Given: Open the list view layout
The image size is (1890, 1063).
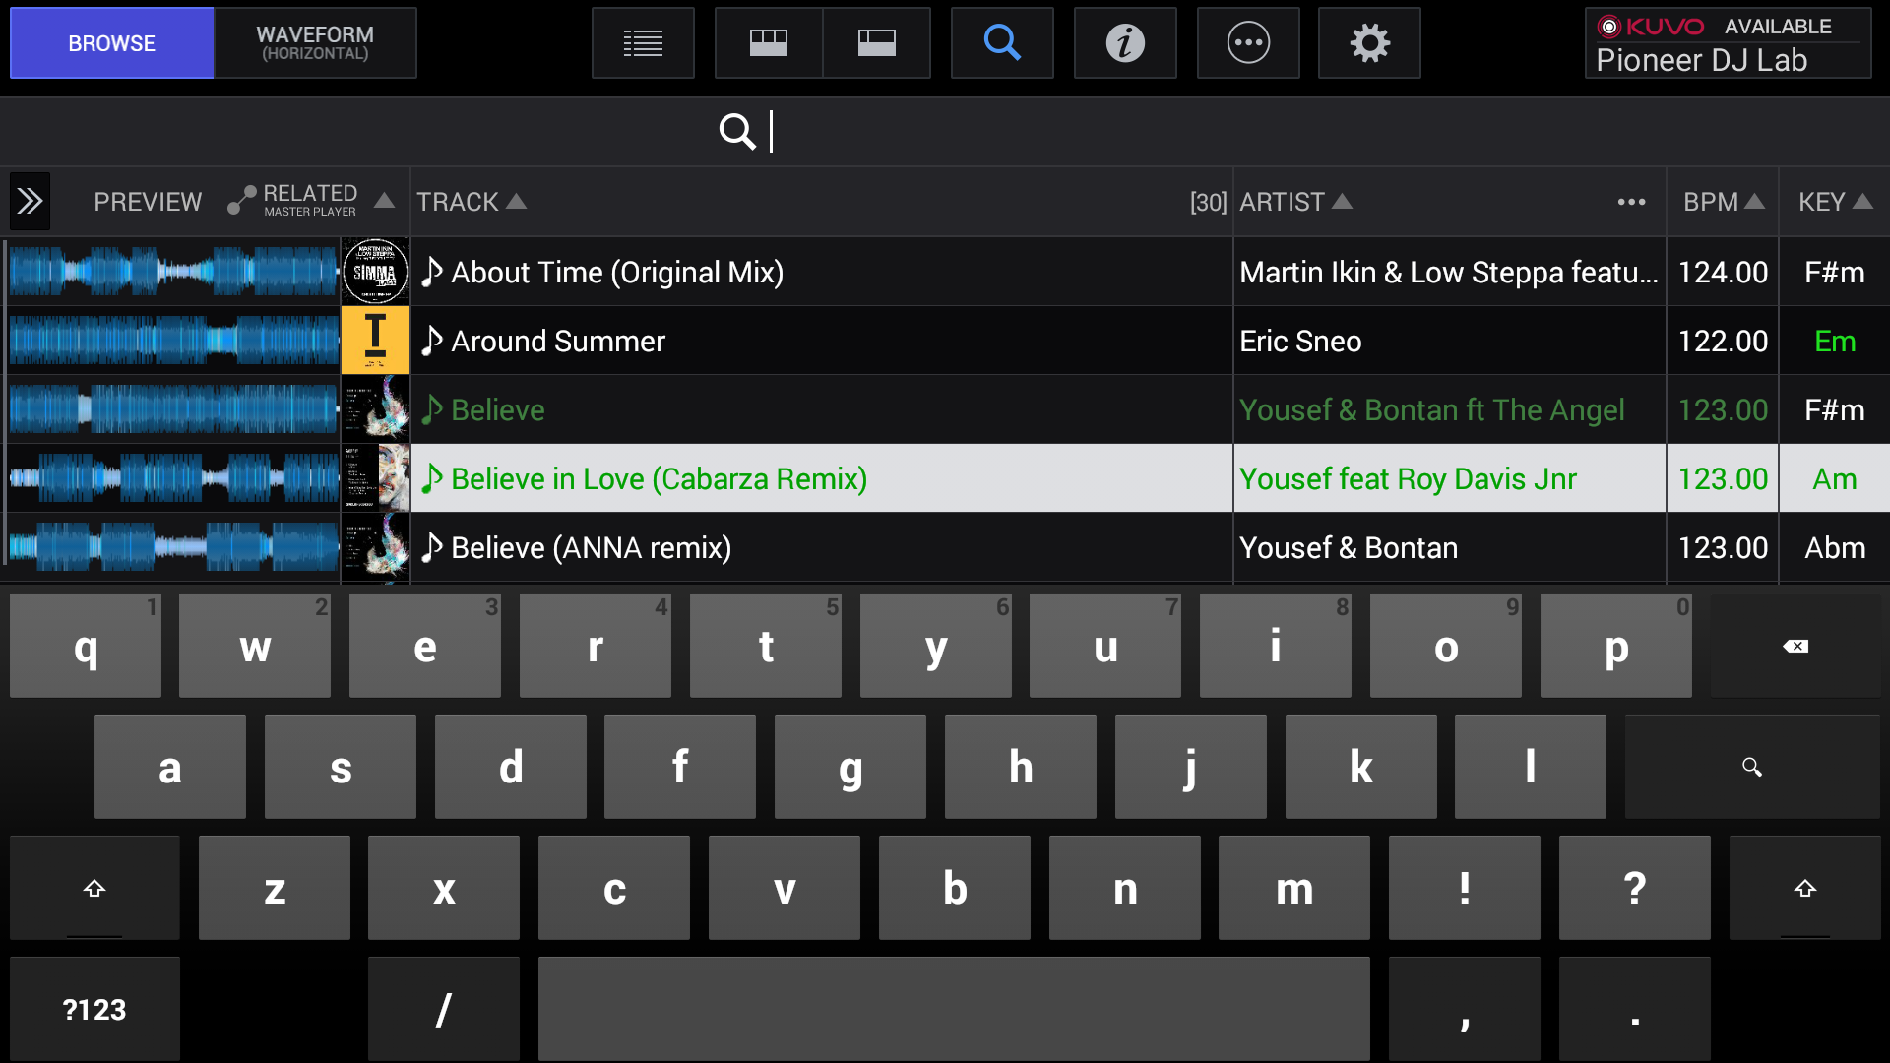Looking at the screenshot, I should coord(643,43).
